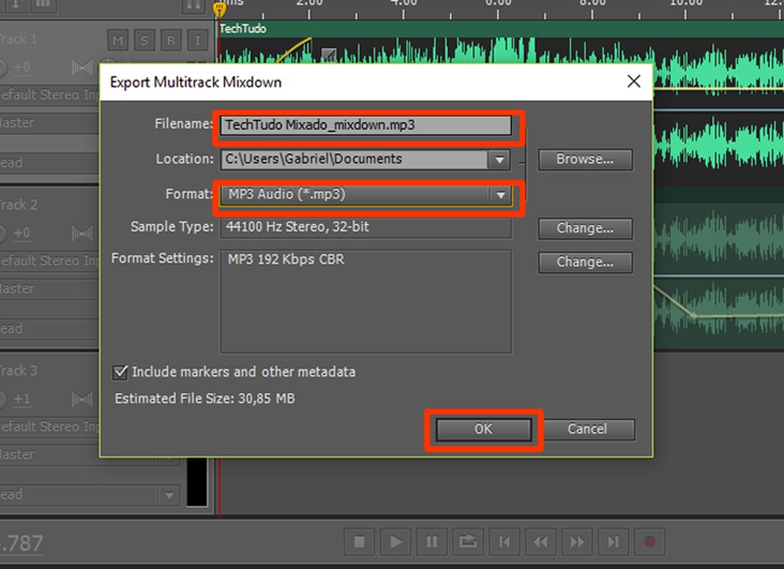Click Track 1 stereo pan icon
Viewport: 784px width, 569px height.
coord(82,67)
